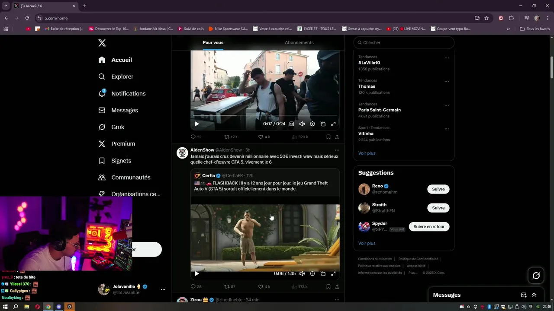The image size is (554, 311).
Task: Compose new message in Messages drawer
Action: click(524, 295)
